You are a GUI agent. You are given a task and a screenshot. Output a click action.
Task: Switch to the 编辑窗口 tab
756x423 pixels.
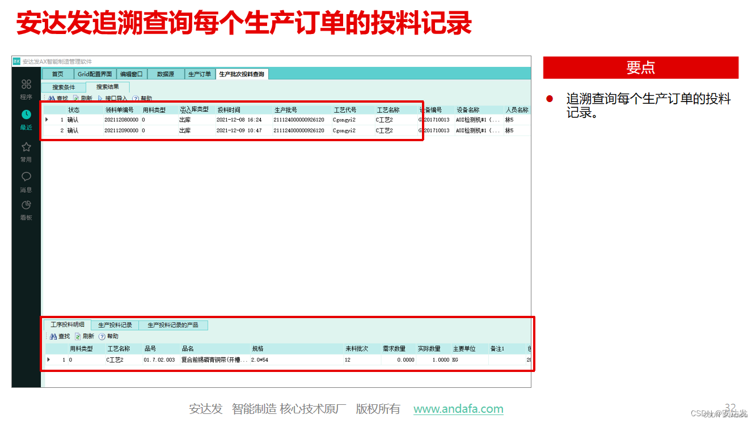point(132,74)
